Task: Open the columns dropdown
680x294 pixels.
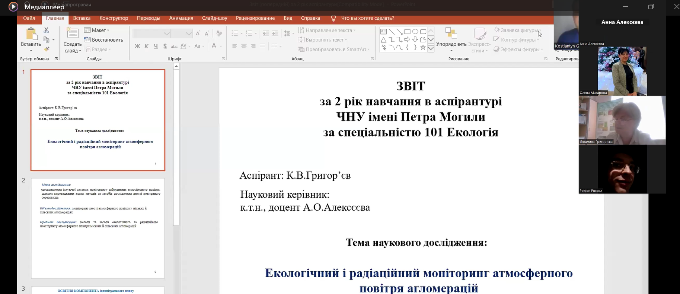Action: (276, 46)
